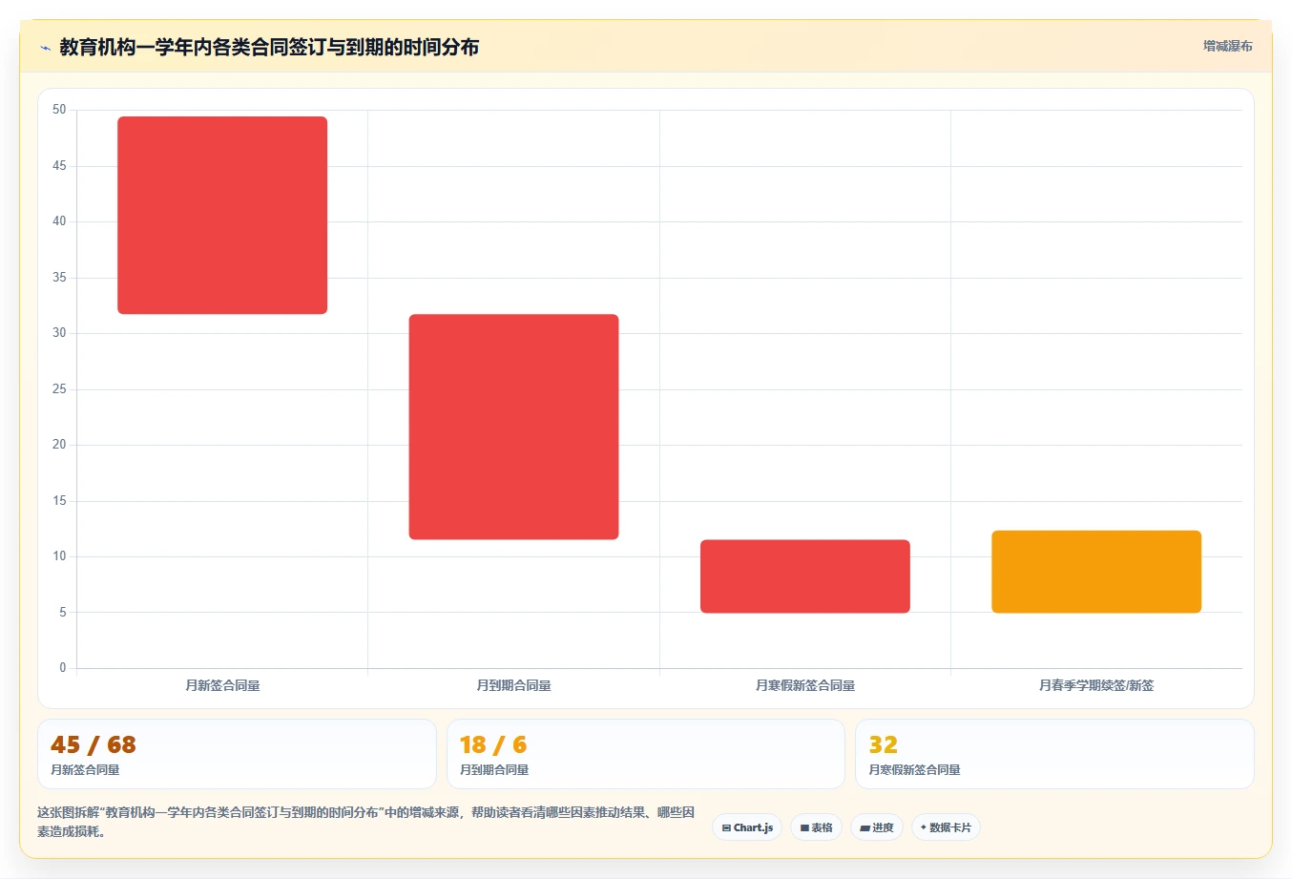Click the red bar for 月新签合同量

tap(222, 215)
